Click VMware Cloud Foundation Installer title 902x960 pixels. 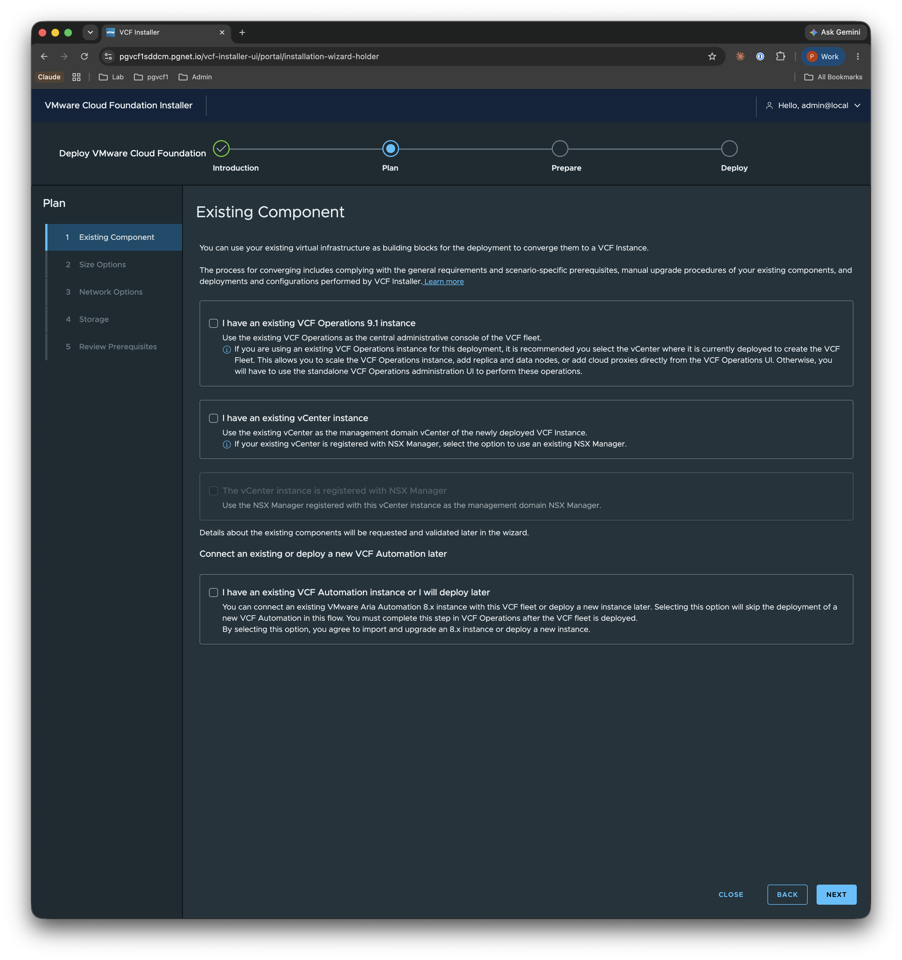pyautogui.click(x=119, y=105)
